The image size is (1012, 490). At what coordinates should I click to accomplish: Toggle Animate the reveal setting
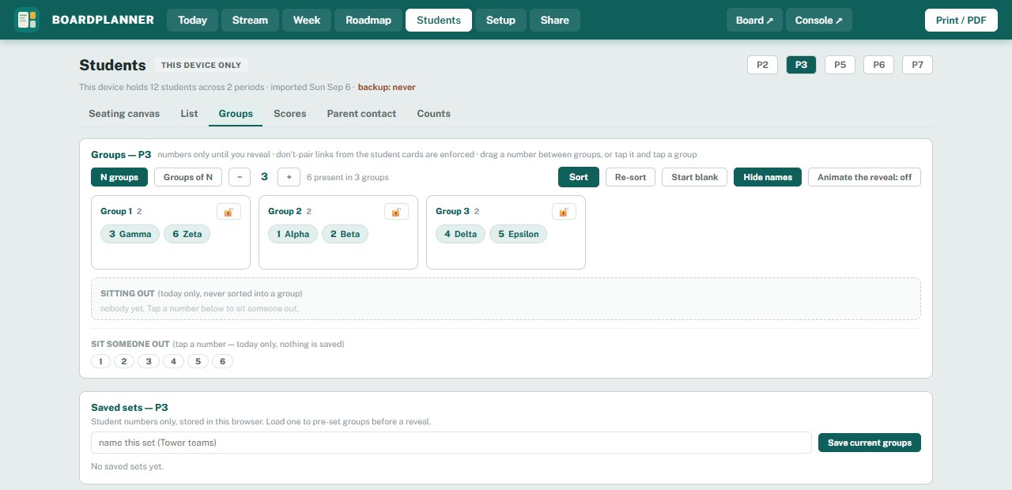[864, 177]
